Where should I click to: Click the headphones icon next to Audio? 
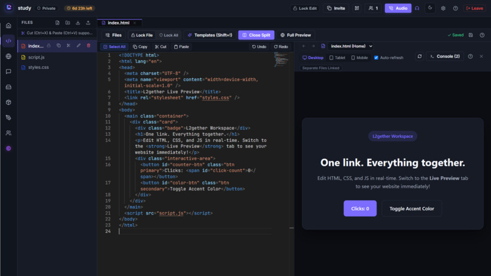point(417,8)
